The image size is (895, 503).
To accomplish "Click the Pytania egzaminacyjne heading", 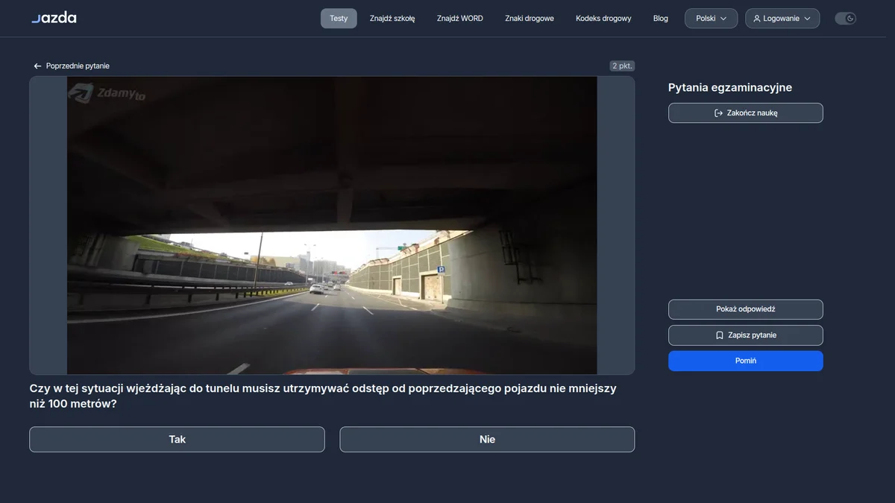I will coord(730,87).
